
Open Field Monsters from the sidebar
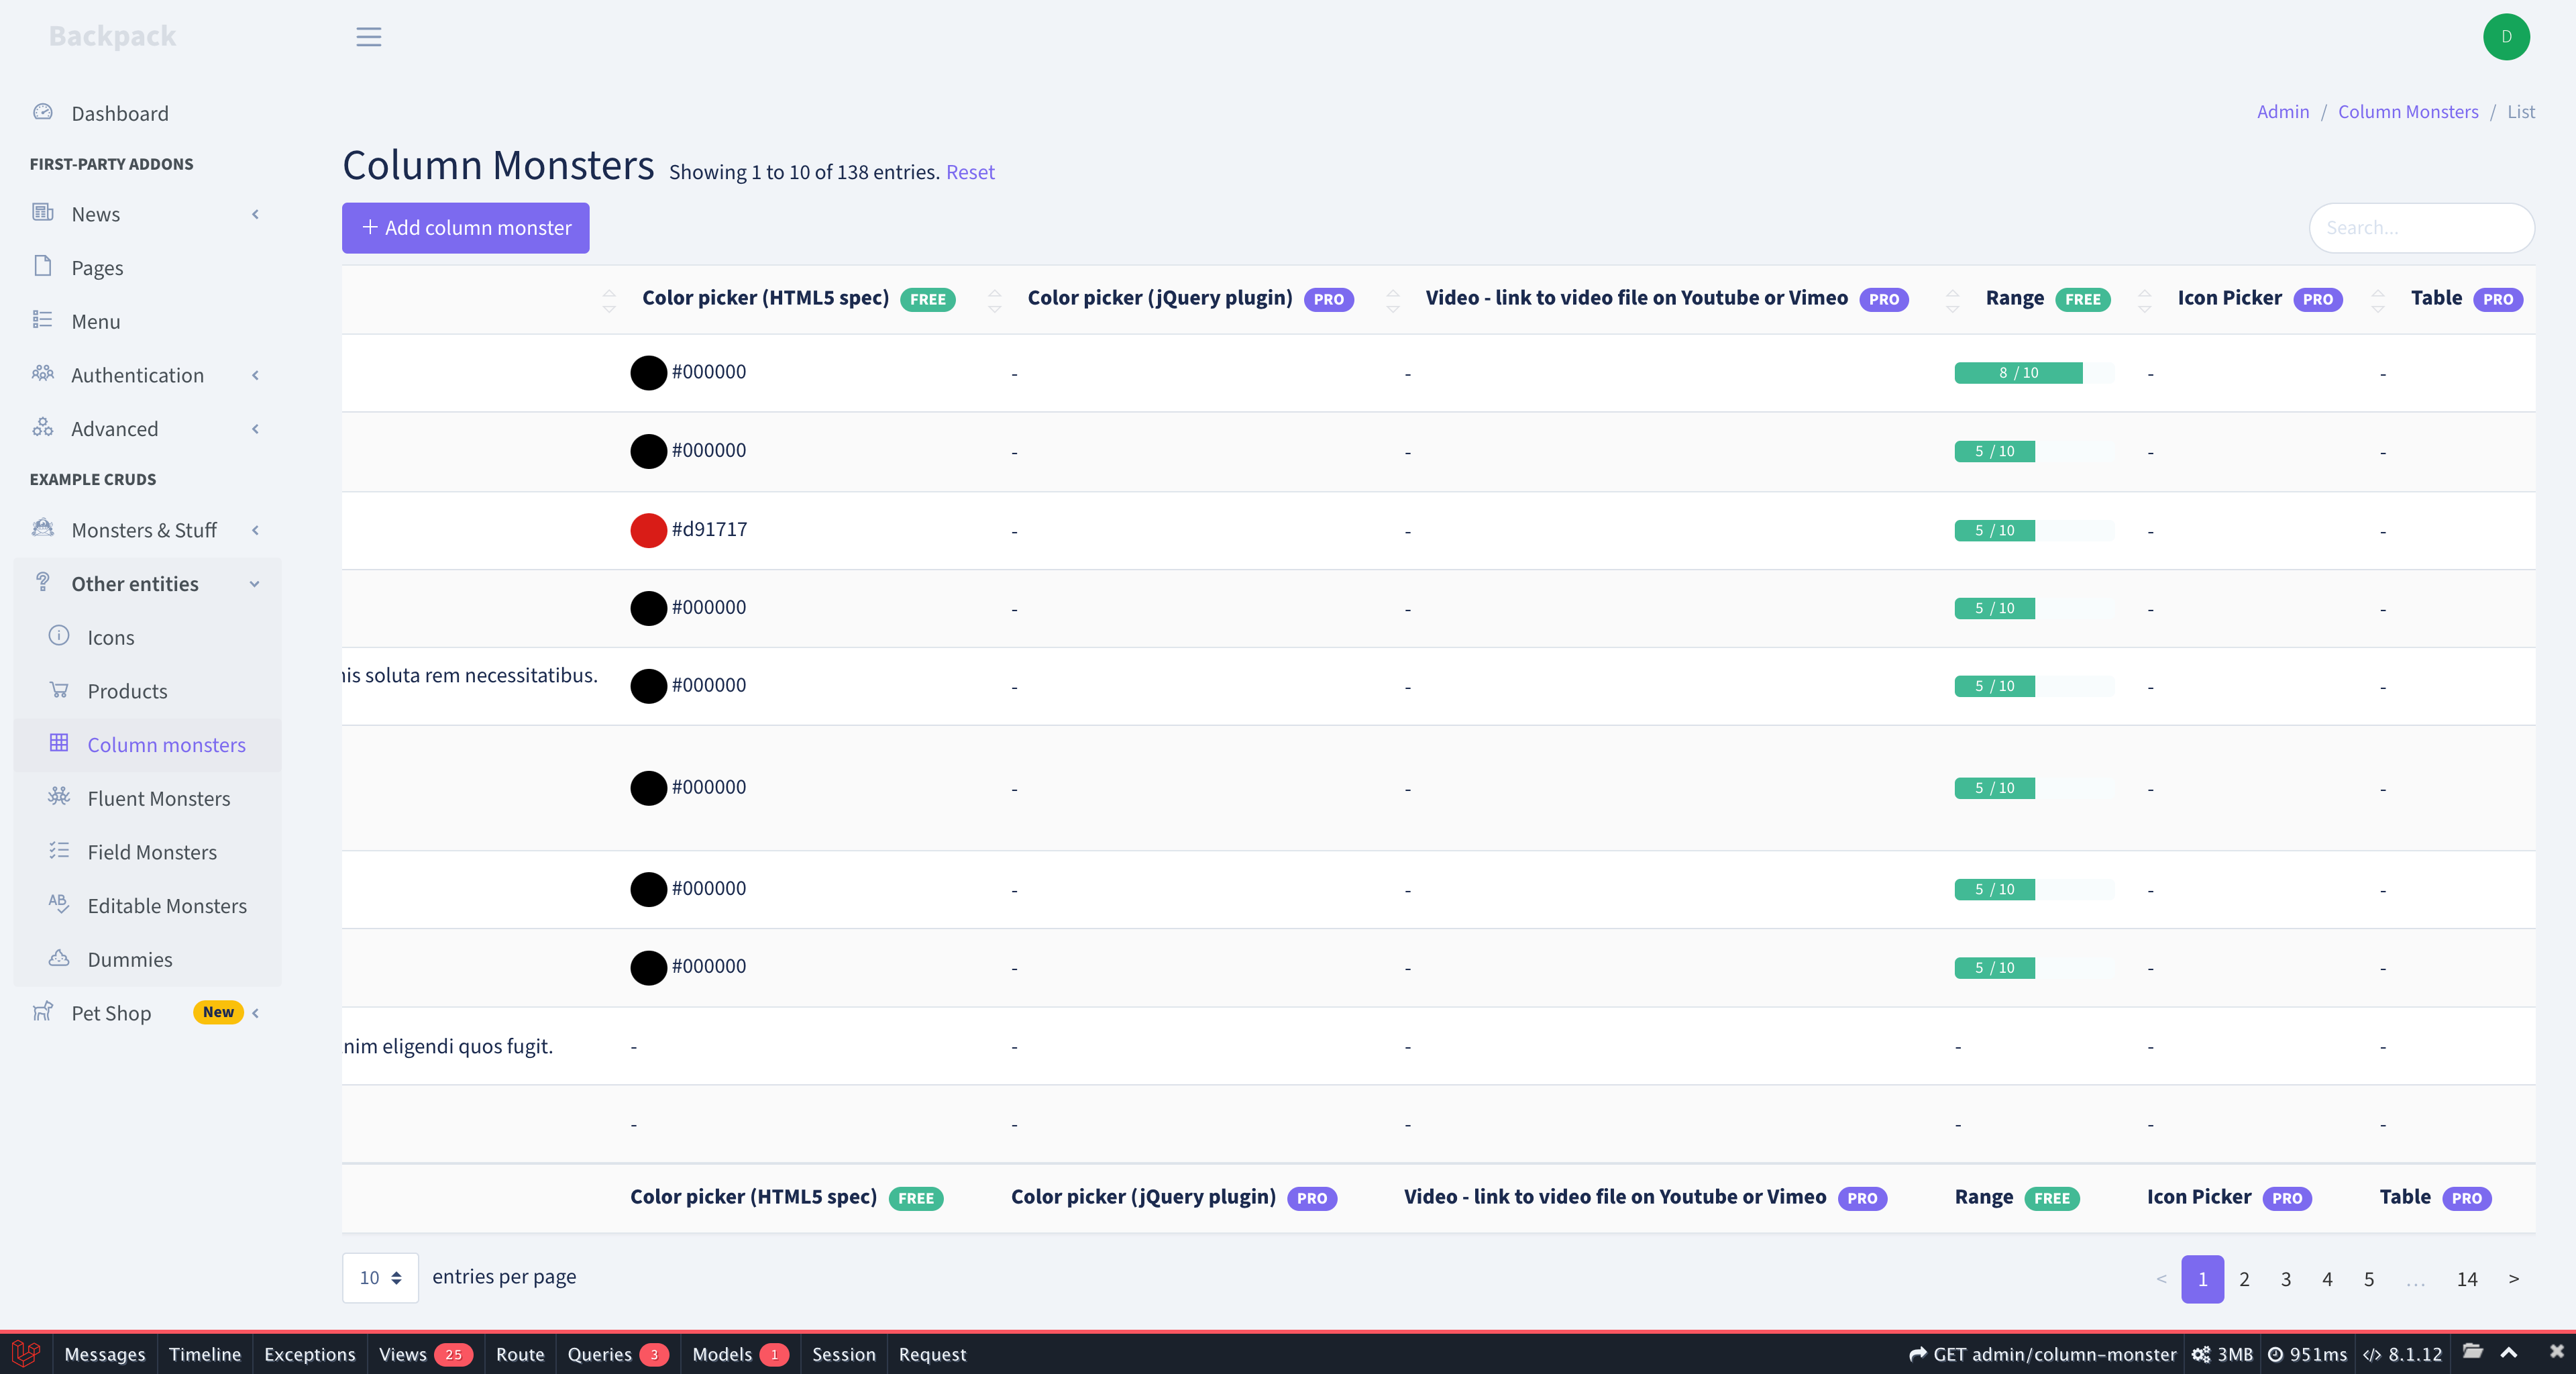[x=152, y=851]
